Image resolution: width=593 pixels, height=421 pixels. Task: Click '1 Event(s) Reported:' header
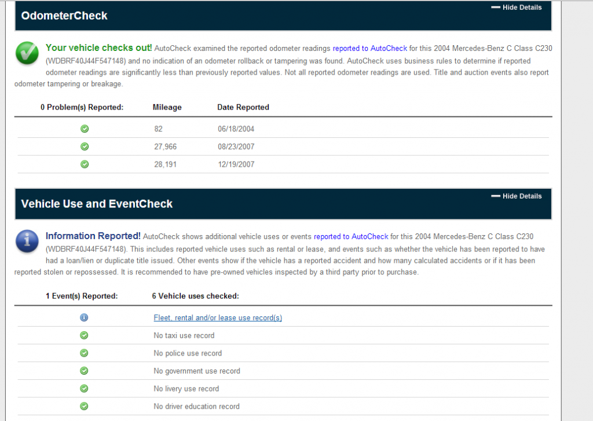(x=82, y=296)
